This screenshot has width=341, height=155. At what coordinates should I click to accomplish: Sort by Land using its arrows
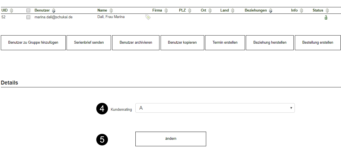[233, 10]
